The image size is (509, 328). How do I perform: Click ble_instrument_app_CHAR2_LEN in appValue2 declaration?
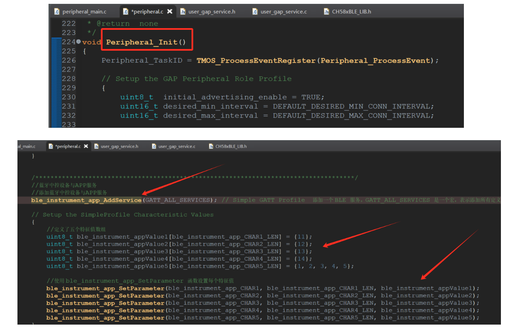tap(225, 244)
